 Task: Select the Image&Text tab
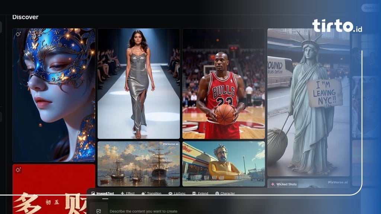(103, 193)
